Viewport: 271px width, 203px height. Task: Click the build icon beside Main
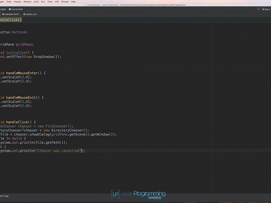pos(258,9)
